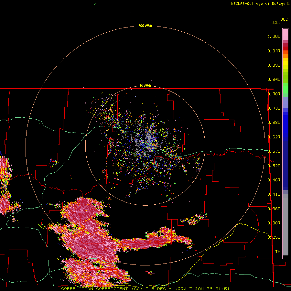Image resolution: width=291 pixels, height=291 pixels.
Task: Click the TH threshold label on the scale
Action: (278, 252)
